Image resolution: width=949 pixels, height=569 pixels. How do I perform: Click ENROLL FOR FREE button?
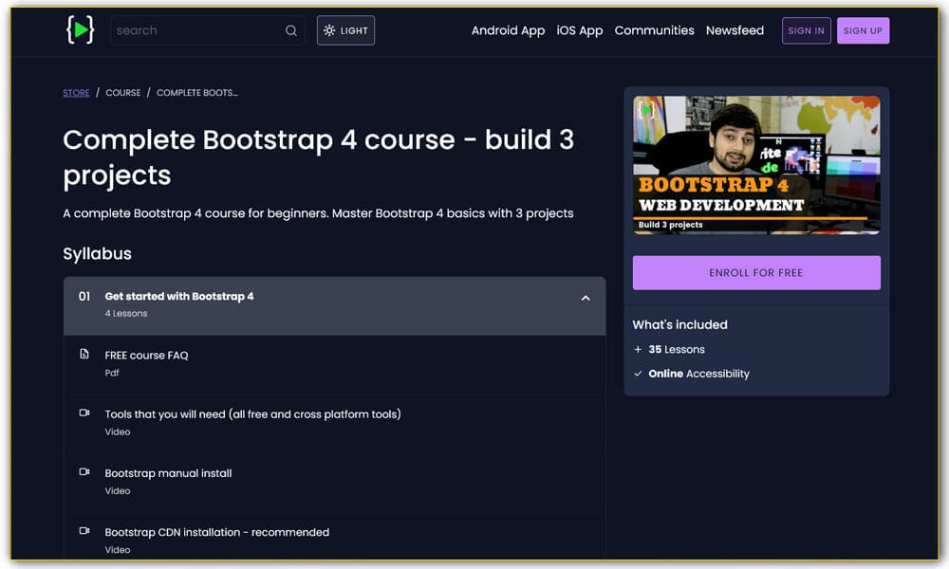[x=756, y=273]
